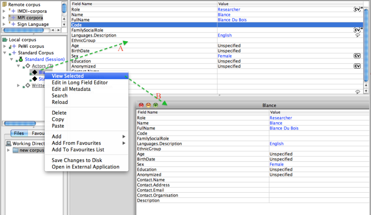
Task: Click the English value in top table
Action: point(224,35)
